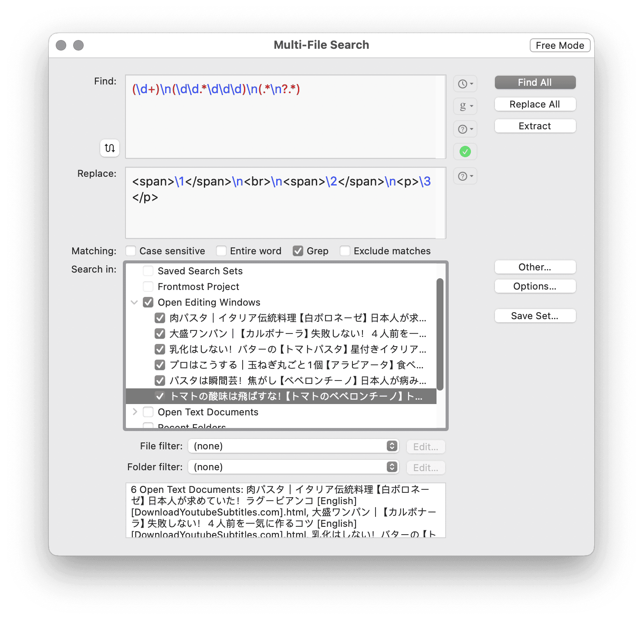Screen dimensions: 643x620
Task: Click the green pattern validity checkmark
Action: 465,152
